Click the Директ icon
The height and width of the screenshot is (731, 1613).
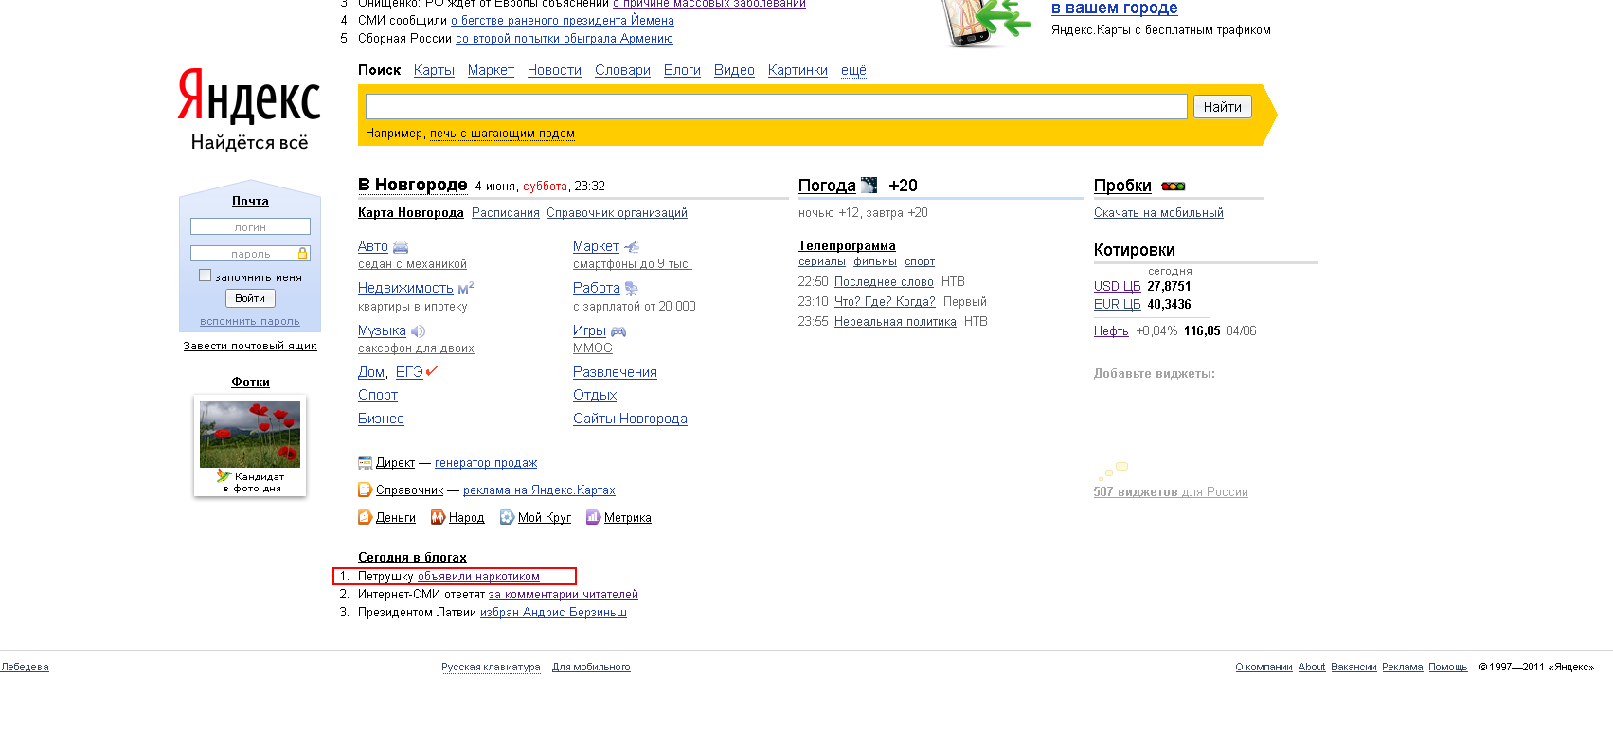click(x=365, y=463)
